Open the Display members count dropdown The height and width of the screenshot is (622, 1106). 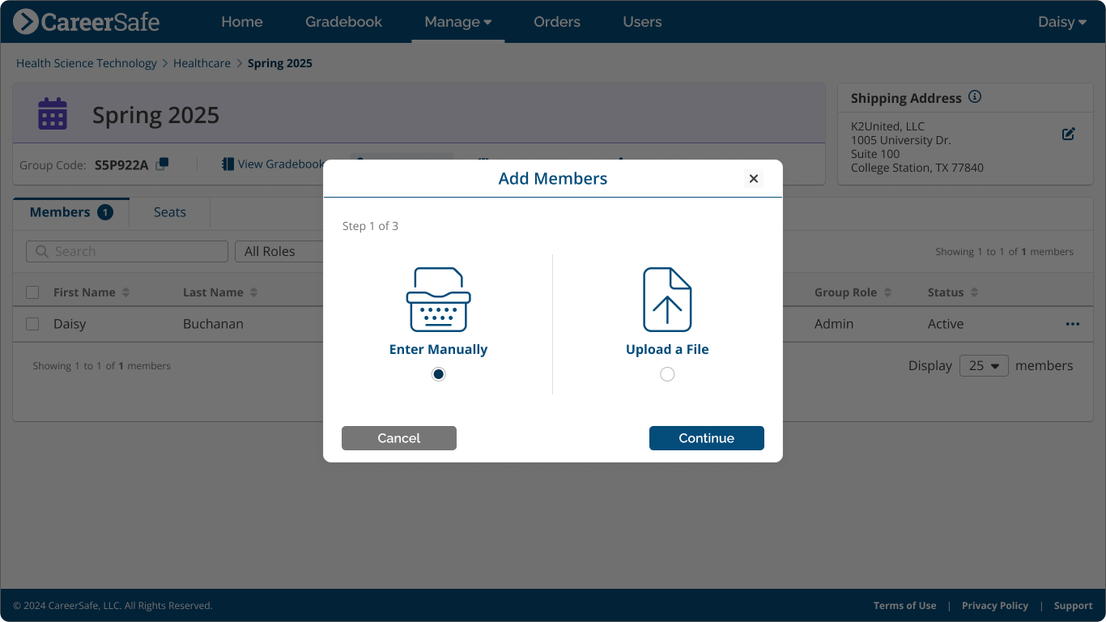[x=983, y=365]
